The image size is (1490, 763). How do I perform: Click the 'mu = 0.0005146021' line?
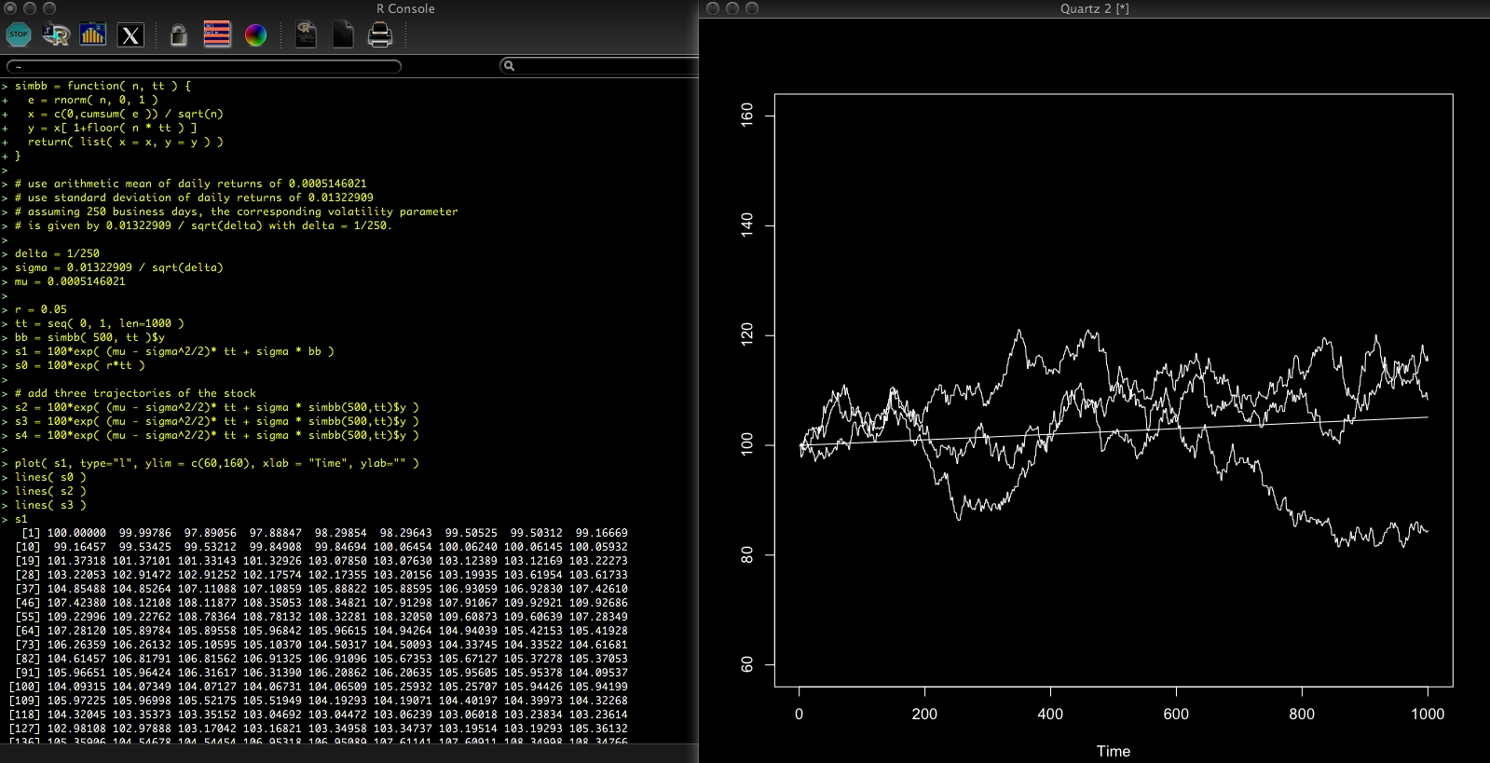tap(70, 281)
